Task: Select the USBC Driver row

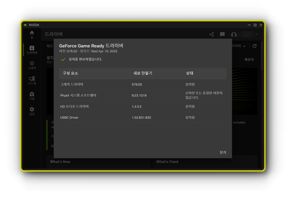Action: pos(143,117)
